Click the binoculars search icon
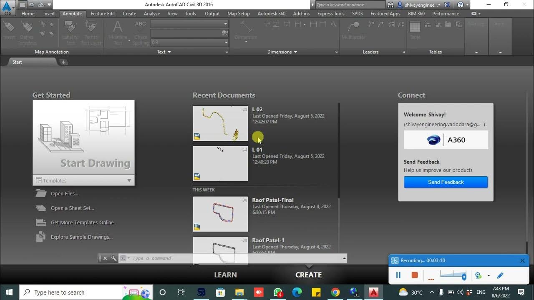The image size is (534, 300). (390, 5)
